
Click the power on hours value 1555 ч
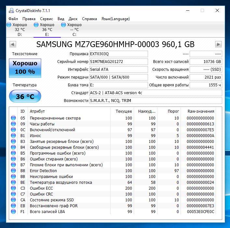pyautogui.click(x=206, y=85)
